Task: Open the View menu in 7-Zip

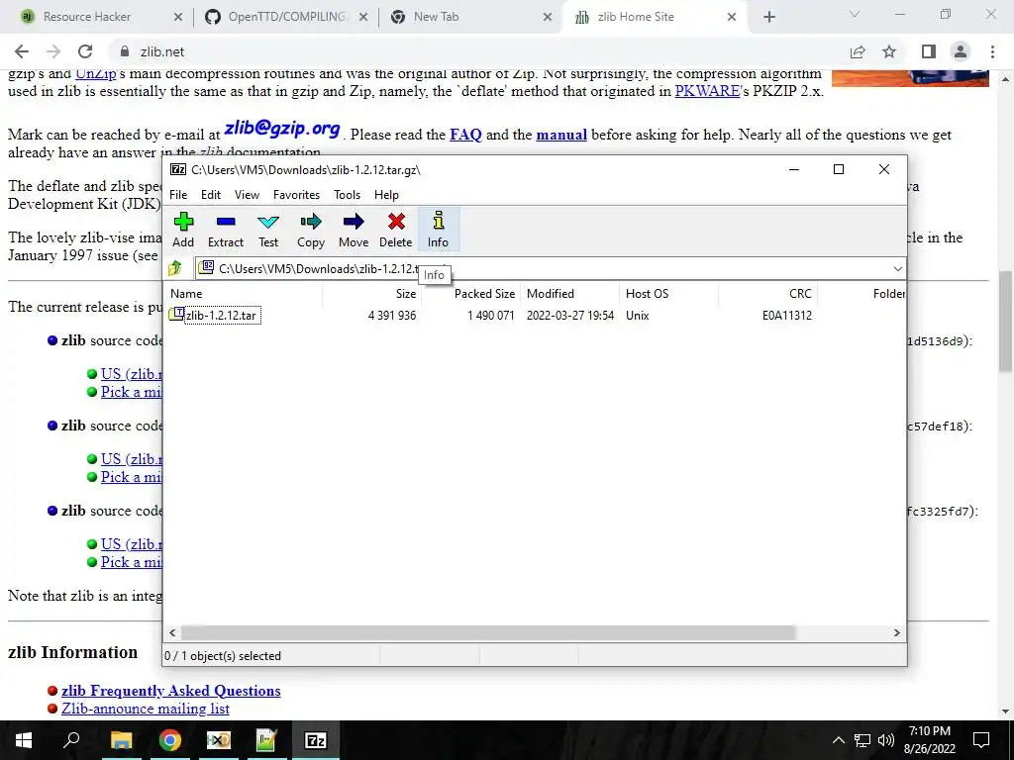Action: point(247,195)
